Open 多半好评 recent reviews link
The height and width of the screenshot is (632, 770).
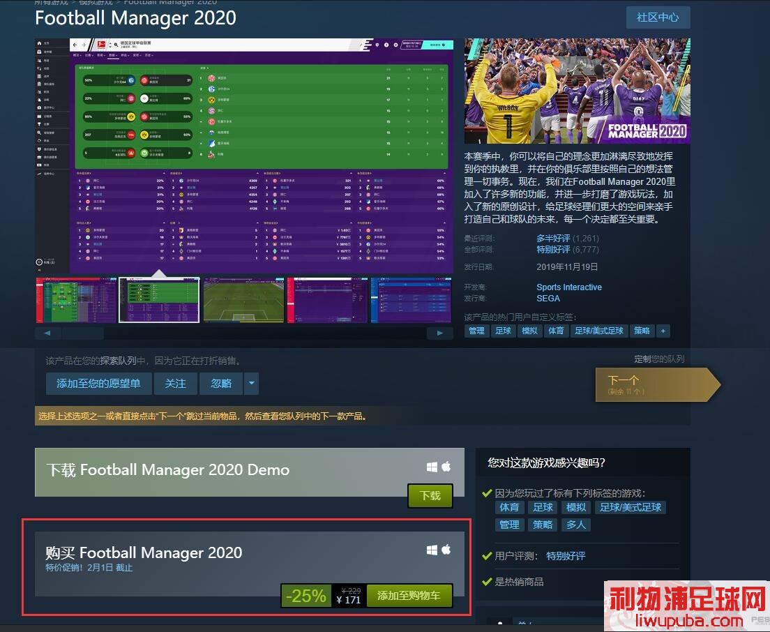tap(553, 238)
